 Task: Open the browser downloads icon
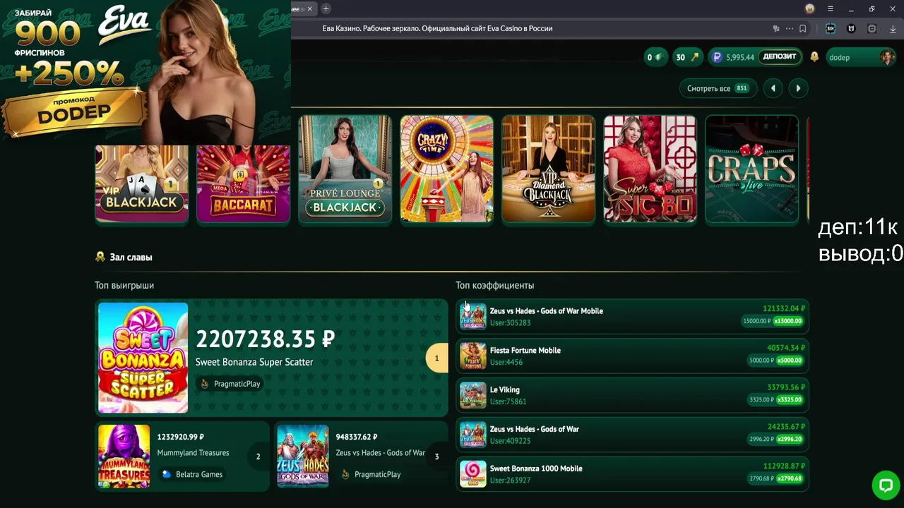[893, 29]
